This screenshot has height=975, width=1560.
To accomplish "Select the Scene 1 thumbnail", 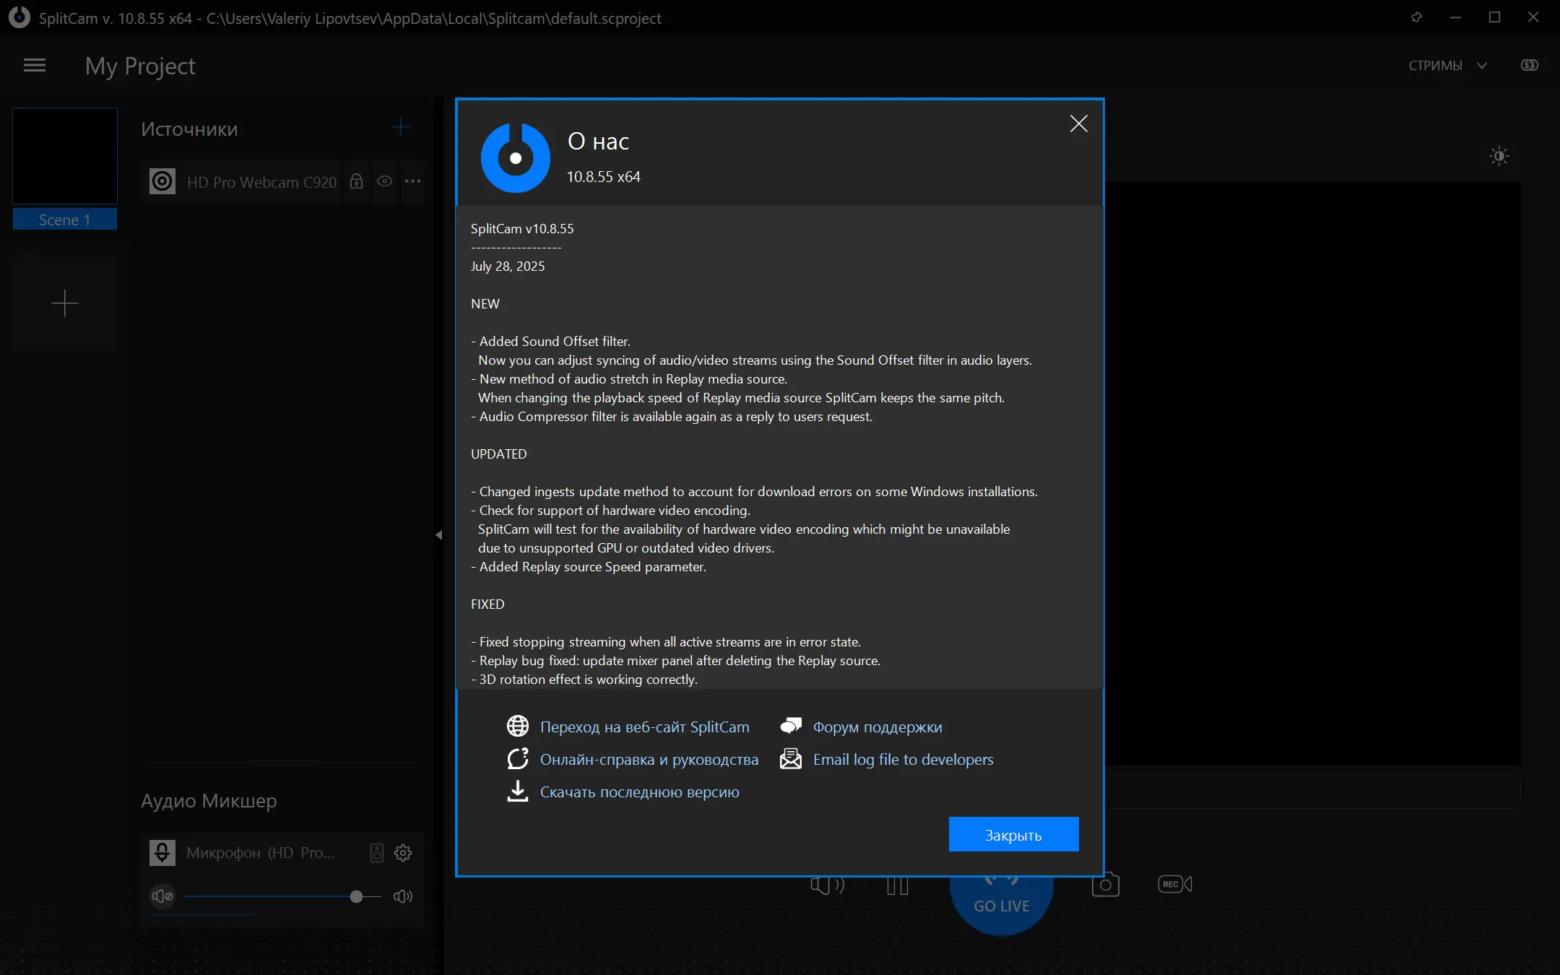I will click(65, 157).
